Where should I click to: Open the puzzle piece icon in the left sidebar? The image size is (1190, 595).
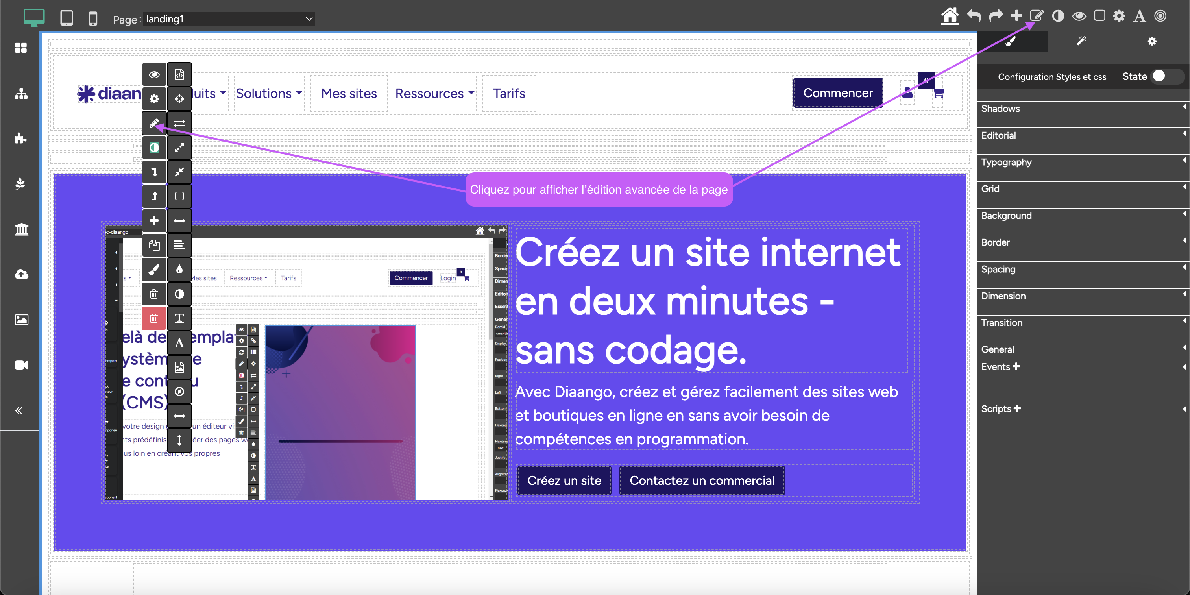(x=21, y=138)
